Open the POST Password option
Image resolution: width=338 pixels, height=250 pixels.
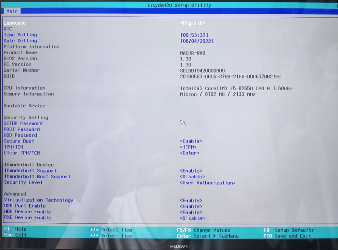coord(22,129)
